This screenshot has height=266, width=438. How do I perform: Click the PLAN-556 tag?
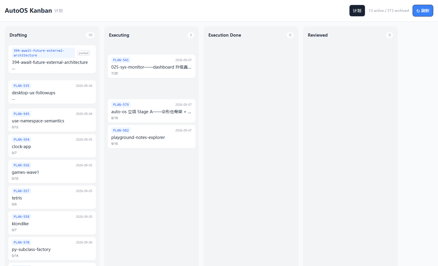coord(21,165)
